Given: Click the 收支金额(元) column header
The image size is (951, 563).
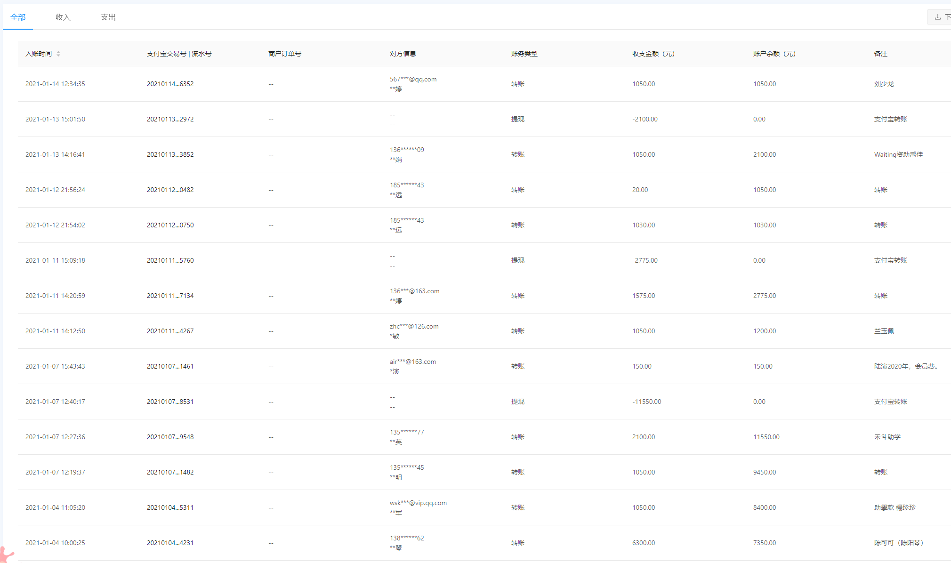Looking at the screenshot, I should tap(653, 54).
